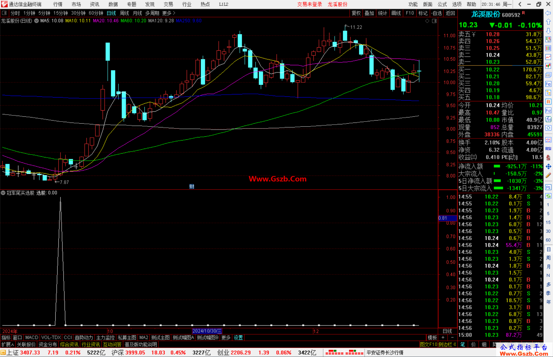Click the 0.81 value tag on the indicator axis
The height and width of the screenshot is (357, 553).
click(x=448, y=218)
